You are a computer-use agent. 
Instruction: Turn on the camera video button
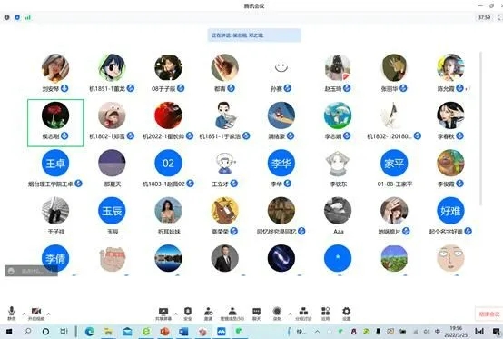36,313
